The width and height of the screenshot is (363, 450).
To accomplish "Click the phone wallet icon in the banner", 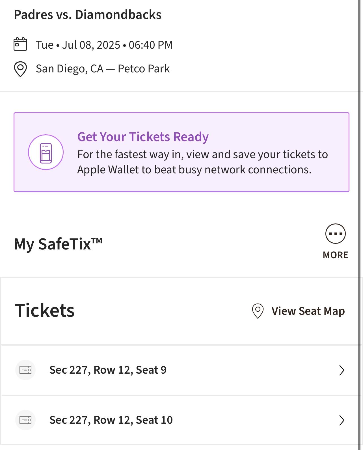I will (x=46, y=152).
